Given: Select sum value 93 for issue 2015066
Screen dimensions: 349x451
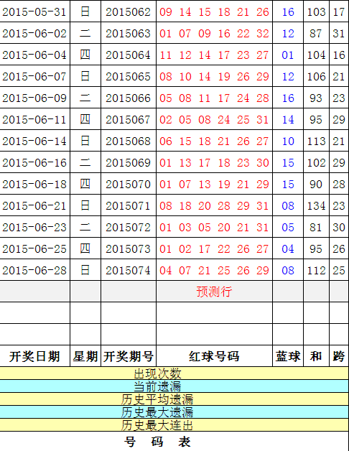Looking at the screenshot, I should 316,98.
